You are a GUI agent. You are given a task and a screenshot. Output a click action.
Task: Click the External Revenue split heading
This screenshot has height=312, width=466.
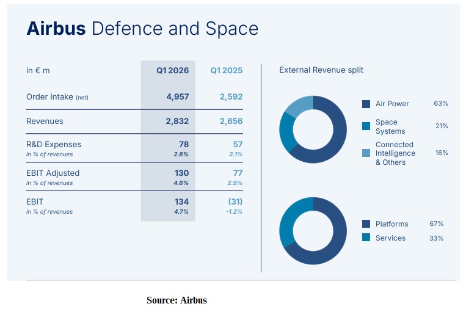pyautogui.click(x=321, y=70)
